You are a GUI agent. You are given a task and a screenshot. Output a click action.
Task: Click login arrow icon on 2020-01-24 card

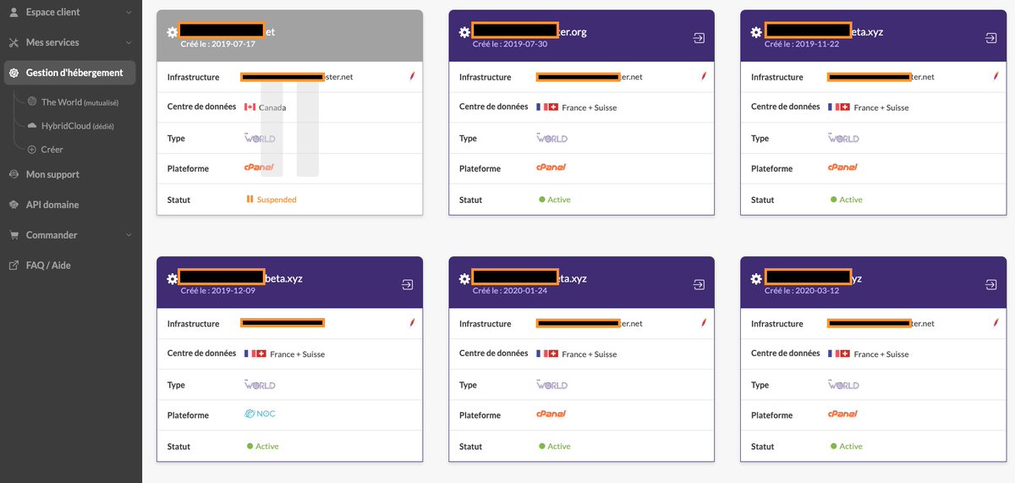pyautogui.click(x=700, y=285)
